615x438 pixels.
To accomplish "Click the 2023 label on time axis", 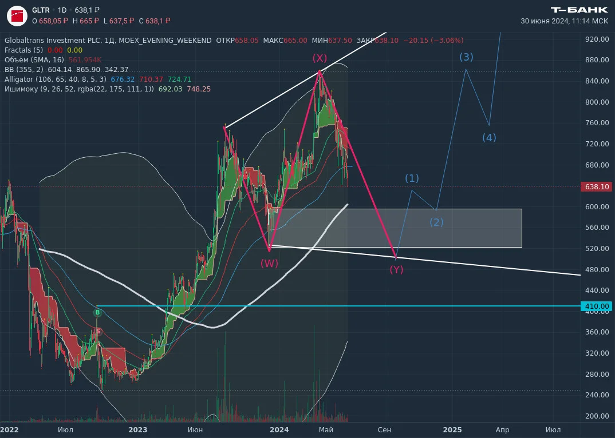I will tap(137, 430).
